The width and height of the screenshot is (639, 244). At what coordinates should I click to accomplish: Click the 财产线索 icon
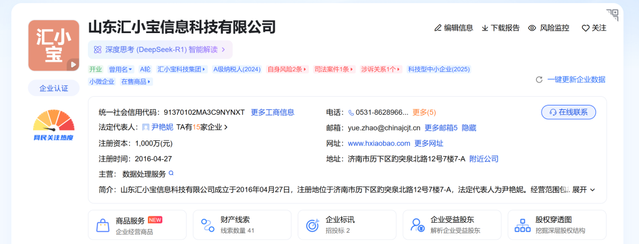[207, 225]
